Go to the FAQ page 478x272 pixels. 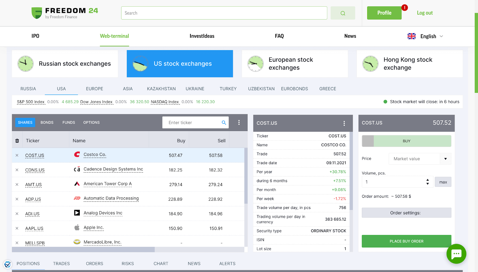(279, 36)
